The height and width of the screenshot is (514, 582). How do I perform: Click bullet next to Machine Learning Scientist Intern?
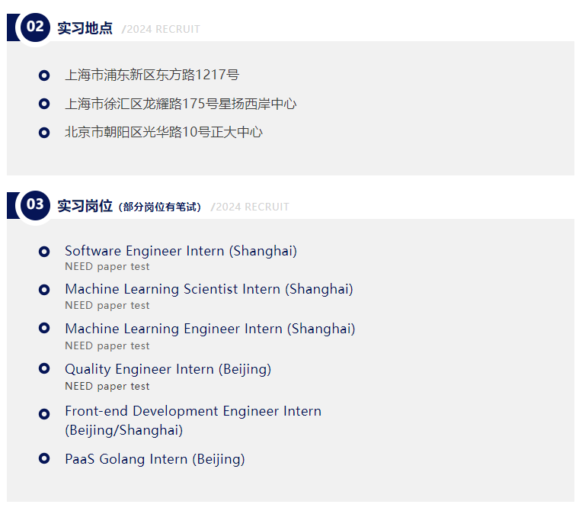click(x=44, y=290)
